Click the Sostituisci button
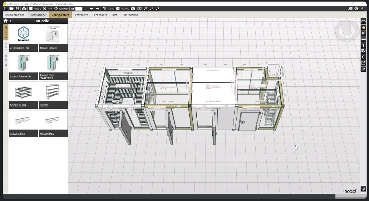This screenshot has width=369, height=201. click(x=61, y=8)
